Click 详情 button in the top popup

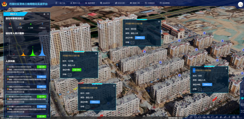coord(132,42)
